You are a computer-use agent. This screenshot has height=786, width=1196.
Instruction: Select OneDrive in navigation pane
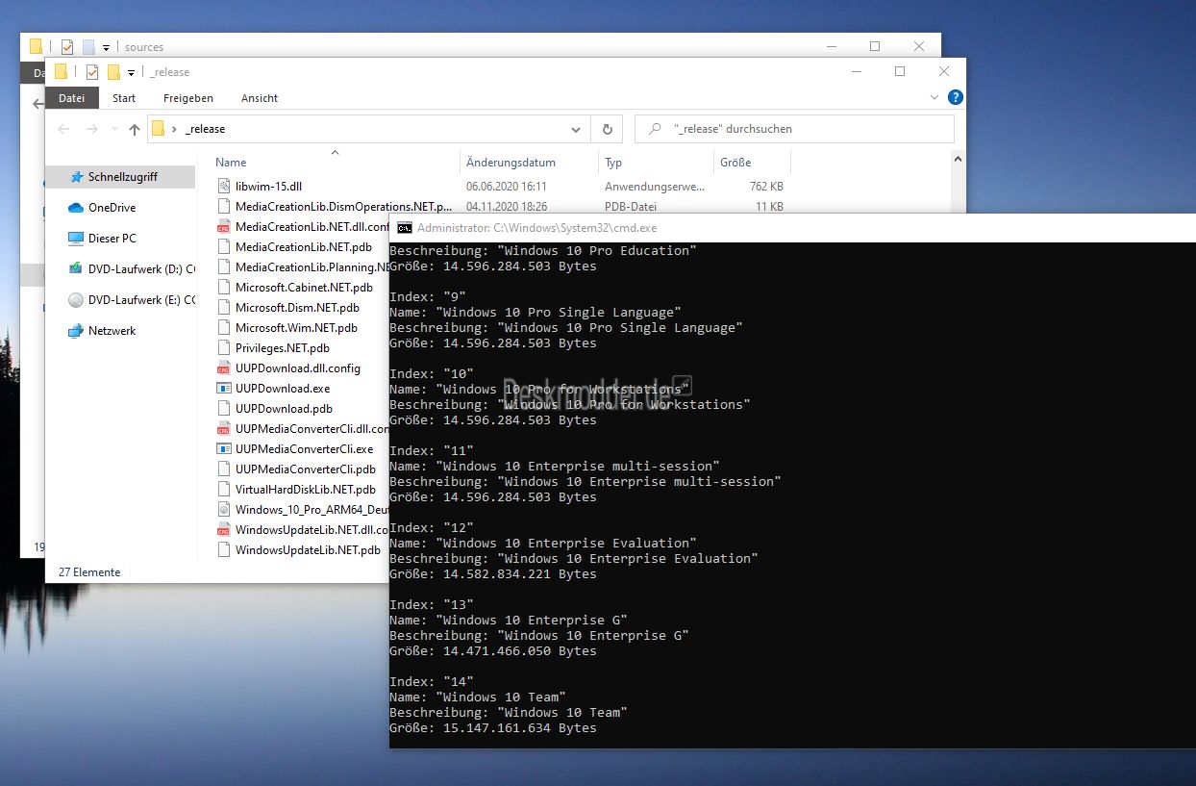pyautogui.click(x=112, y=208)
